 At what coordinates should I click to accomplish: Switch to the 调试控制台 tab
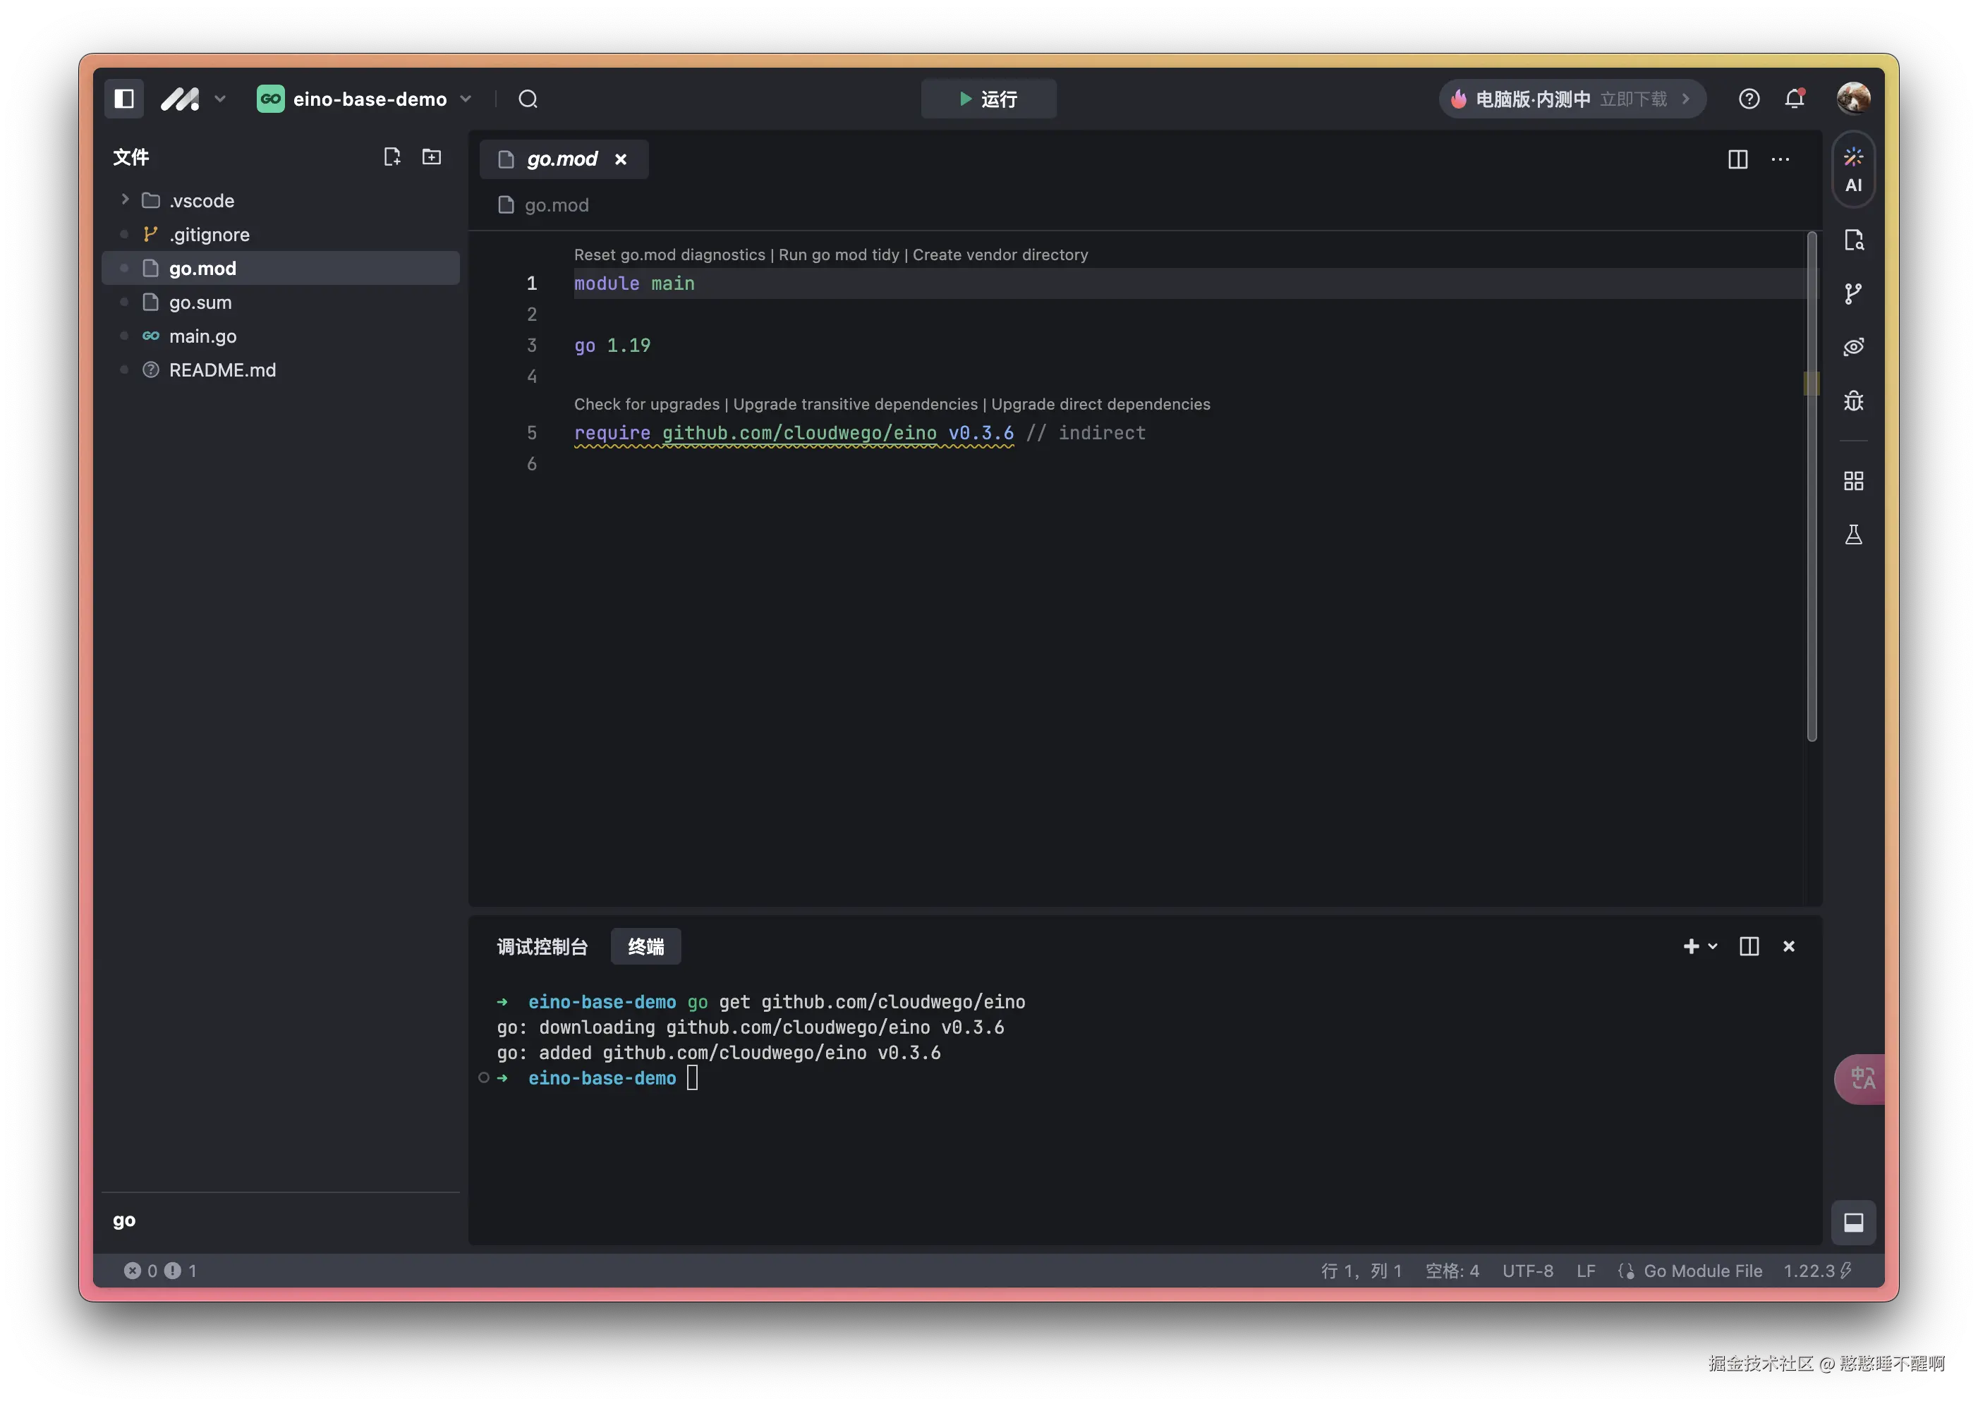542,946
